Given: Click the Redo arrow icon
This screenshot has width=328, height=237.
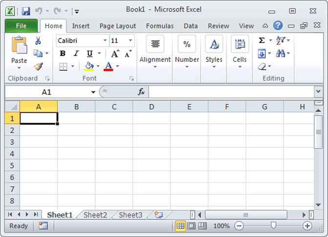Looking at the screenshot, I should [x=57, y=11].
